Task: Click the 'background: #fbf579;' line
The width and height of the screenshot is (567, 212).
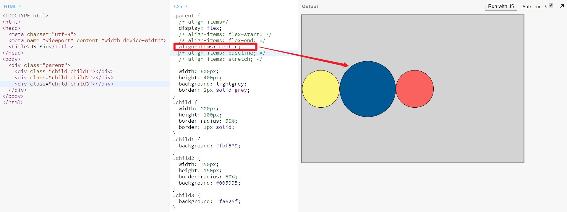Action: [209, 146]
